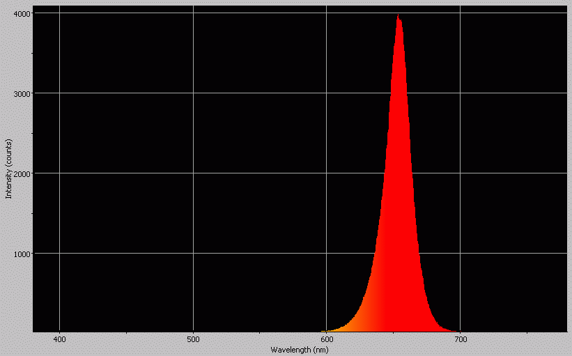Click the 400 wavelength axis label
Image resolution: width=572 pixels, height=356 pixels.
pyautogui.click(x=59, y=339)
